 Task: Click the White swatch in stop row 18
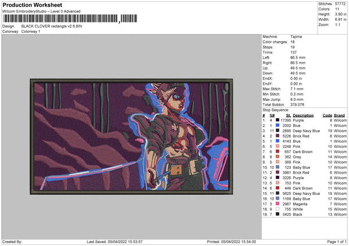(x=277, y=209)
